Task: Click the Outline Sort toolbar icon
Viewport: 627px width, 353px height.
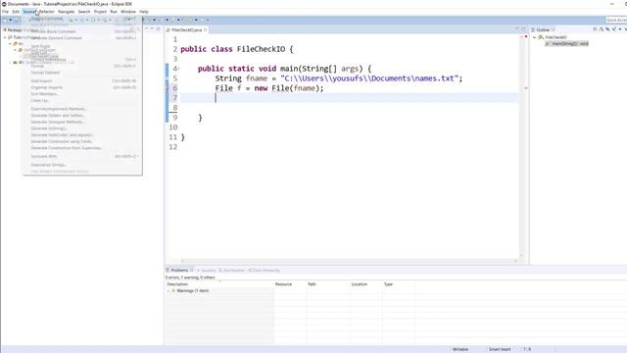Action: [x=601, y=29]
